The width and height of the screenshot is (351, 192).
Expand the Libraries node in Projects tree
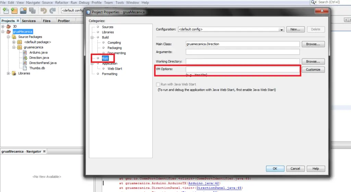(x=9, y=73)
